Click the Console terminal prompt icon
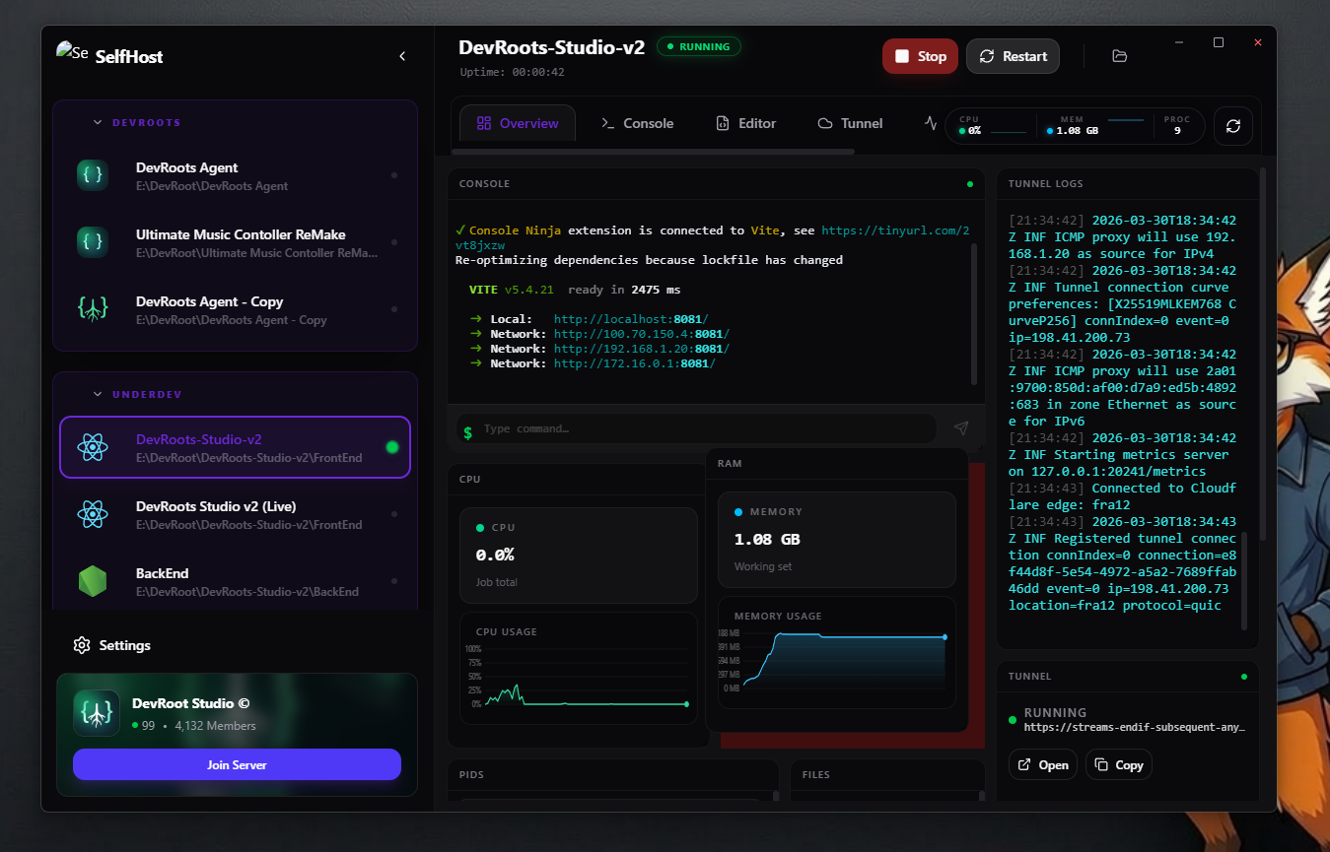This screenshot has height=852, width=1330. tap(608, 123)
